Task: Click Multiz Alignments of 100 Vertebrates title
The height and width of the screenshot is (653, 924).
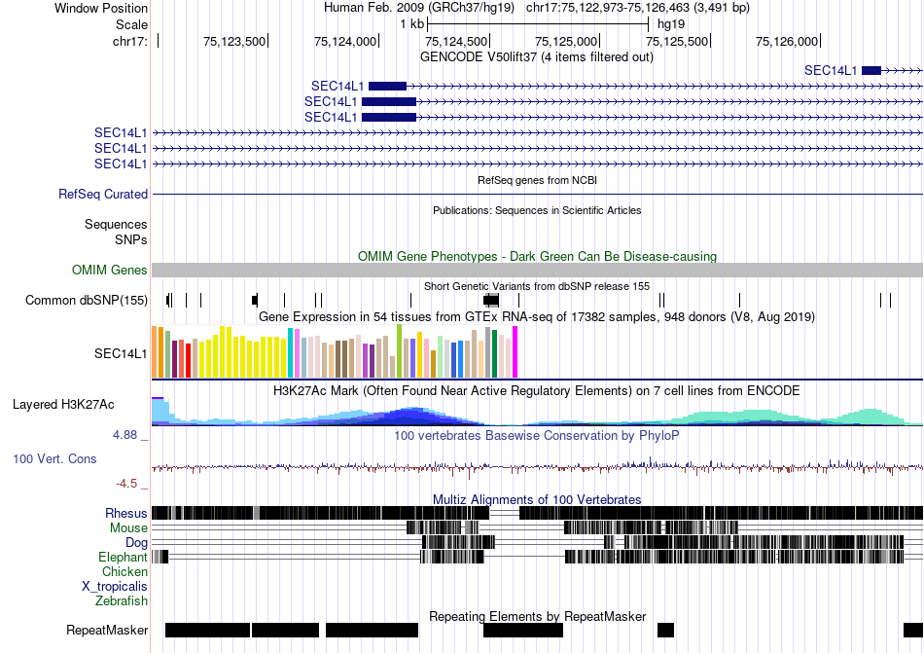Action: click(537, 500)
